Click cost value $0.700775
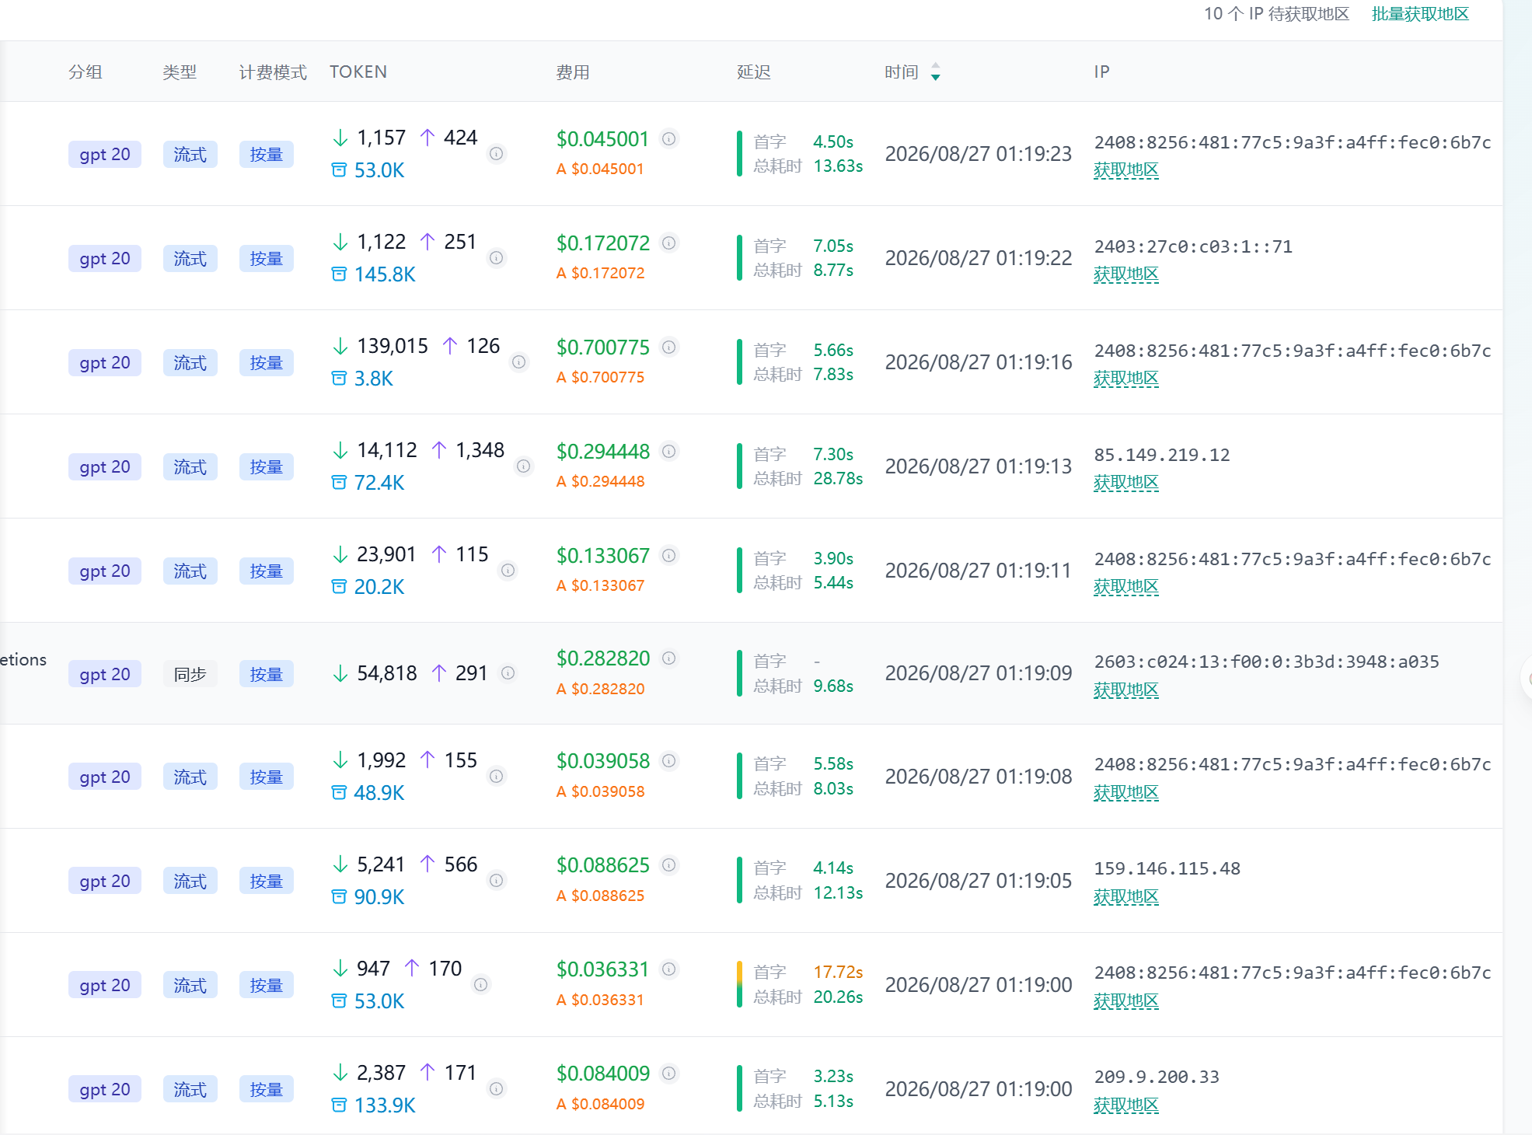1532x1135 pixels. [603, 347]
